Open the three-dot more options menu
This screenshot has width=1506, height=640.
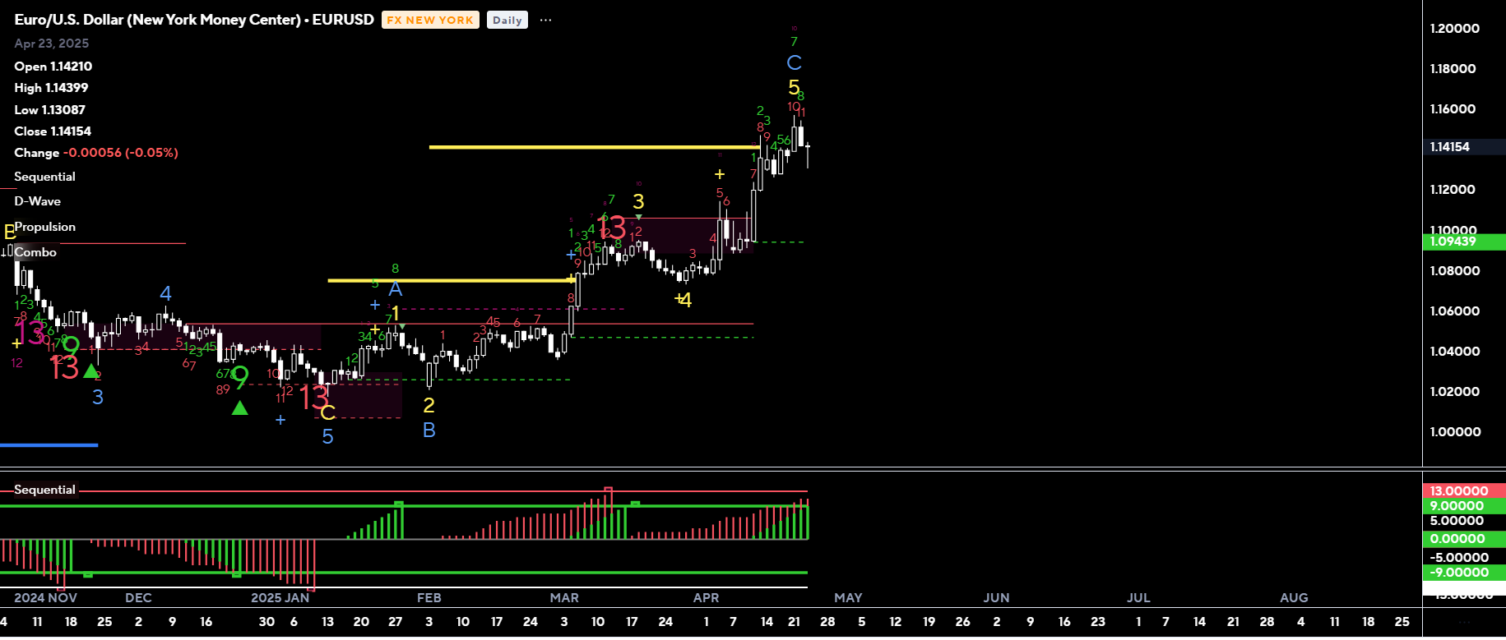(545, 21)
